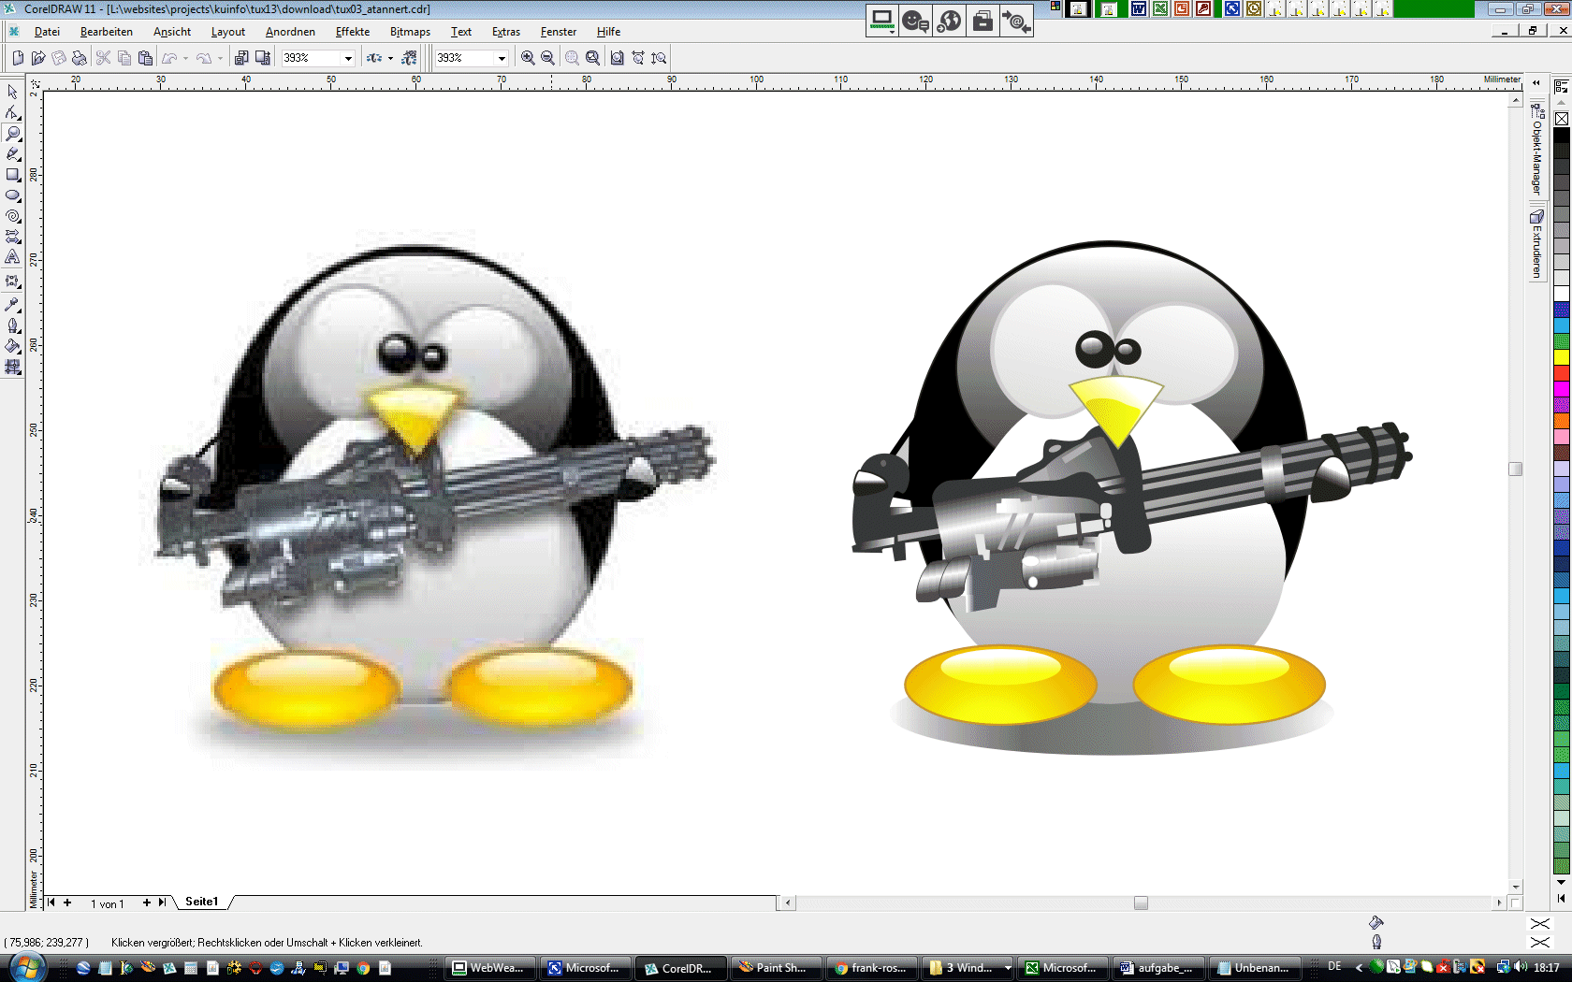The image size is (1572, 982).
Task: Open the Objekt-Manager docker tab
Action: [1536, 149]
